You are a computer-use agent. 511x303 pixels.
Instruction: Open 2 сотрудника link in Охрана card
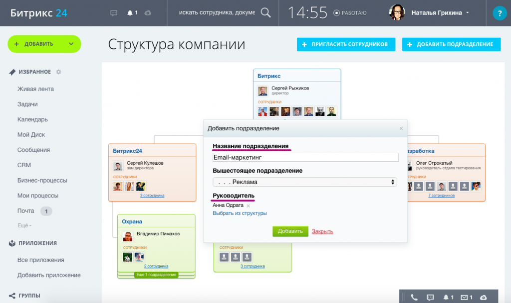click(x=156, y=266)
